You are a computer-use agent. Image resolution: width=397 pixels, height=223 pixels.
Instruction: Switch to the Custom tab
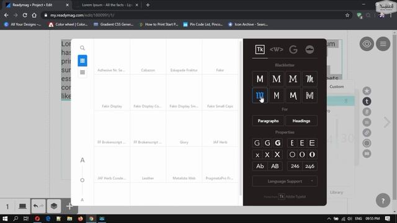(x=336, y=87)
